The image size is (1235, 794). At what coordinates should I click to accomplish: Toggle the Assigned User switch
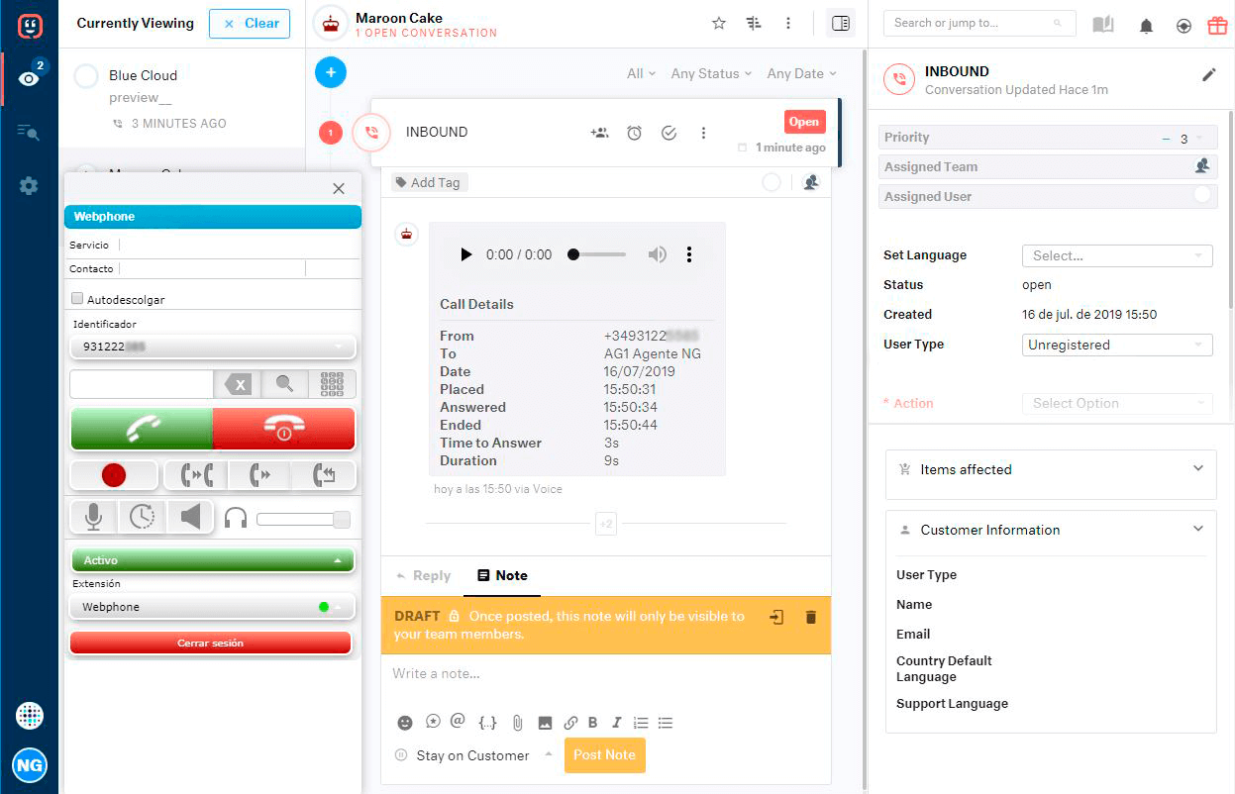coord(1203,195)
